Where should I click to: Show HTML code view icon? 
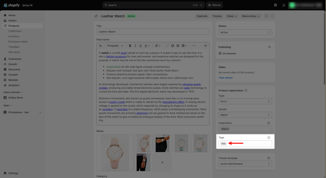click(x=205, y=46)
